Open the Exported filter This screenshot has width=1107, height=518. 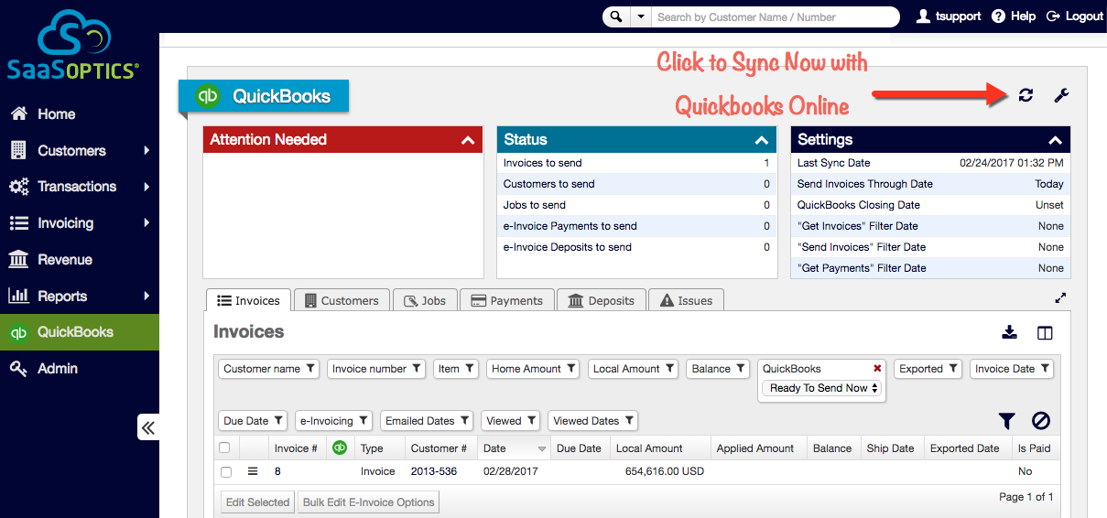[x=928, y=369]
